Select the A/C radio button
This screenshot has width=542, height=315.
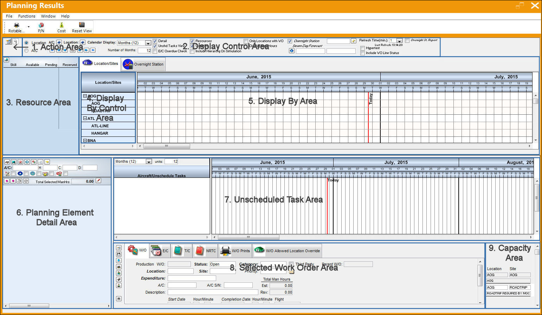(26, 51)
